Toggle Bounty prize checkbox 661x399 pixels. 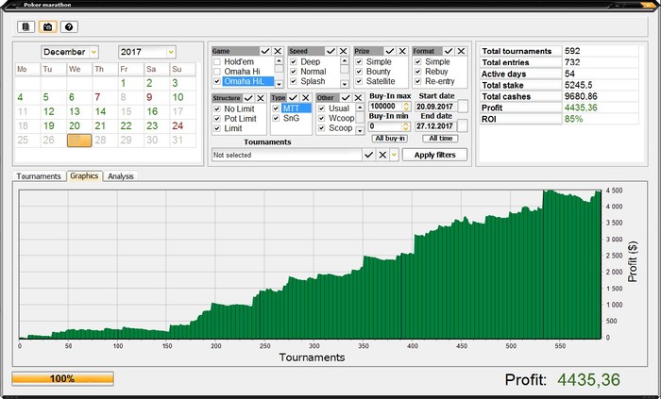point(359,72)
